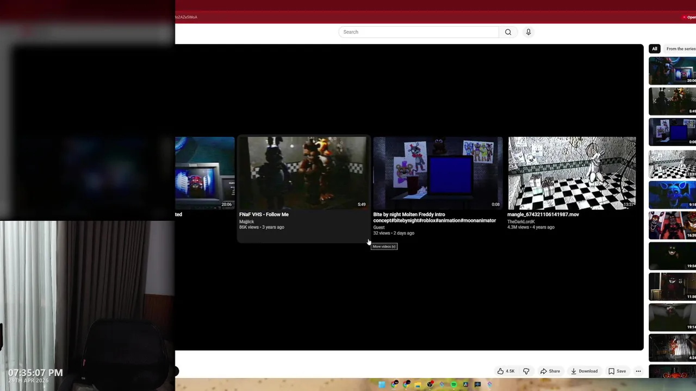Open sidebar recommended video with 5:49 duration
This screenshot has height=391, width=696.
coord(672,101)
